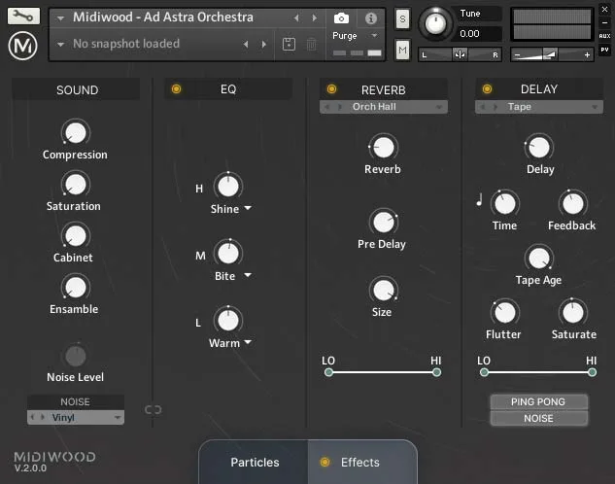Save the current snapshot

[290, 44]
